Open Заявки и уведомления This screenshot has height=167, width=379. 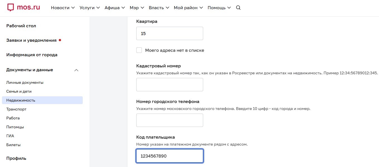click(x=31, y=40)
